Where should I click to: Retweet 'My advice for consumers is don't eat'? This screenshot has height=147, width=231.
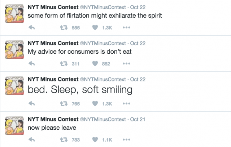(64, 64)
